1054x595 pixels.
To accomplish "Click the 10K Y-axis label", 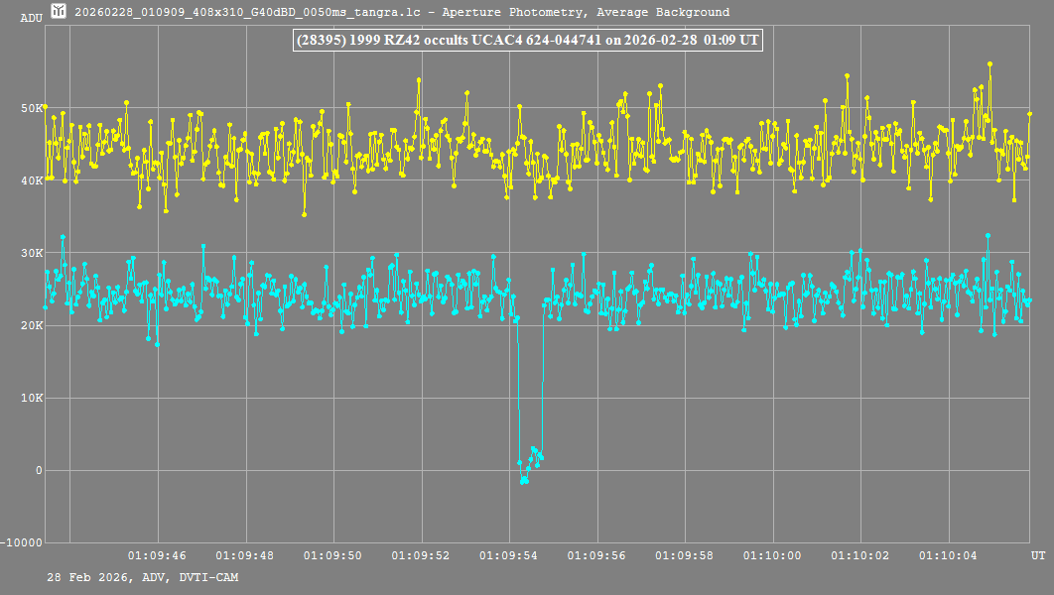I will pyautogui.click(x=33, y=398).
